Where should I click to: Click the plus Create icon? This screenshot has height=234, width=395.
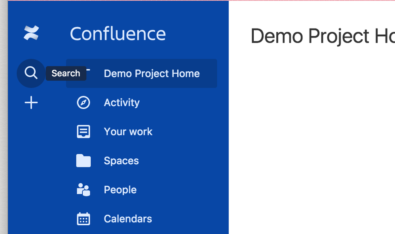(x=31, y=103)
